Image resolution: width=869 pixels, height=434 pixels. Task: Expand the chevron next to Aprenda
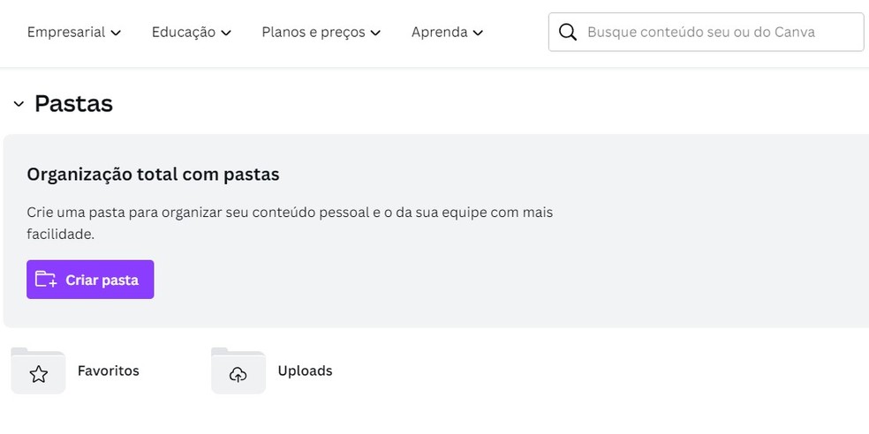[x=478, y=33]
